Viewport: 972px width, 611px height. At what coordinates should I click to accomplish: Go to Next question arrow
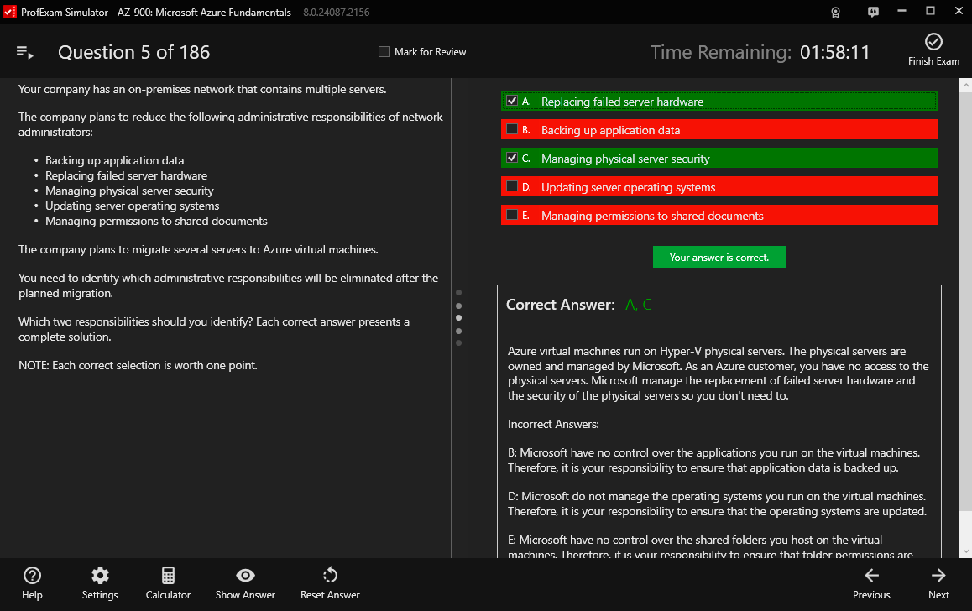pos(938,576)
